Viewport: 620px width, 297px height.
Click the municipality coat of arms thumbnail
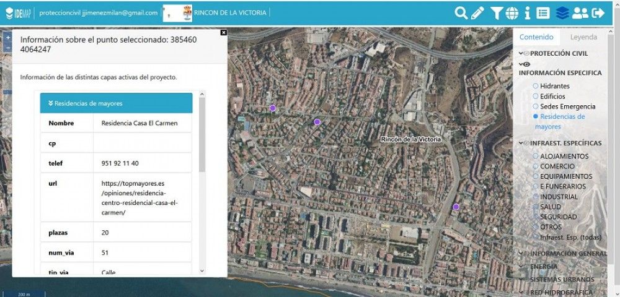click(x=177, y=13)
